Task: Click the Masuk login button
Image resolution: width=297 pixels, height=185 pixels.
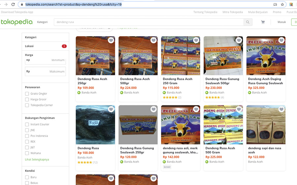Action: (281, 22)
